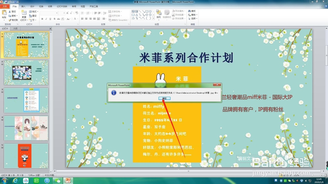Click the bullets list icon

(x=83, y=13)
